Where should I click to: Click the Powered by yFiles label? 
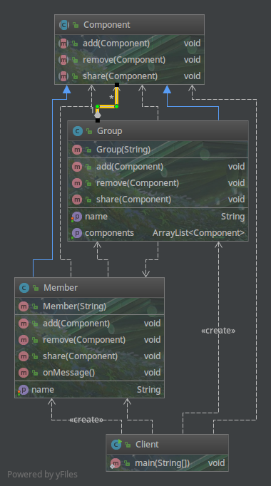coord(42,474)
